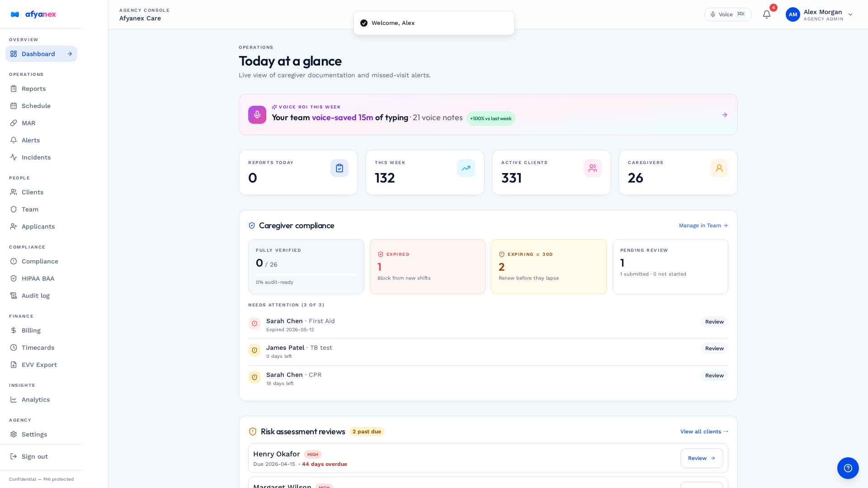Click the Timecards clock icon in sidebar
The width and height of the screenshot is (868, 488).
(14, 347)
